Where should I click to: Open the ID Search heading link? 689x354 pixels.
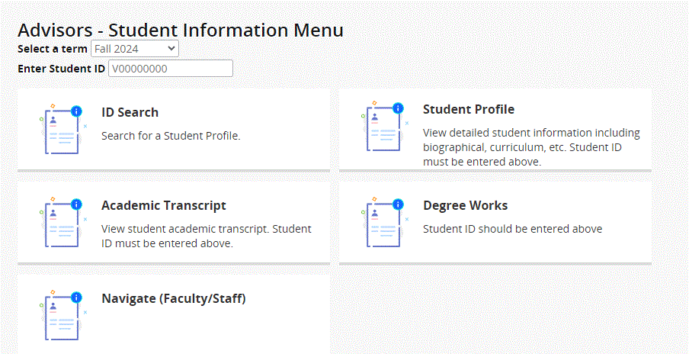(130, 113)
